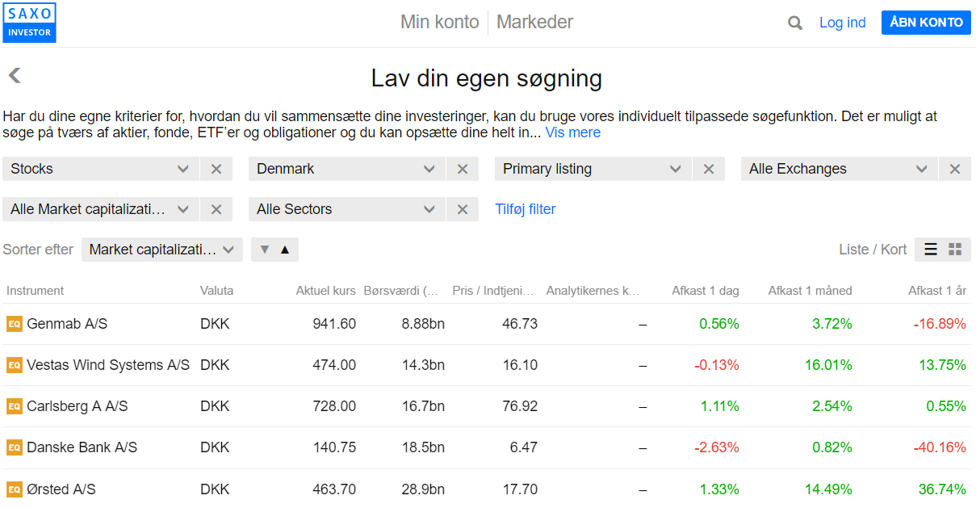Open the Ørsted A/S row
The width and height of the screenshot is (976, 508).
point(487,489)
